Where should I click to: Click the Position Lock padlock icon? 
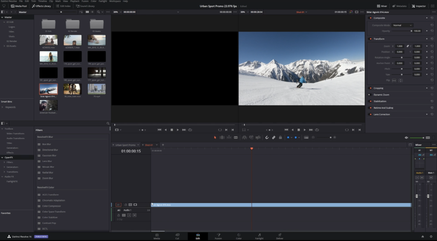(x=280, y=137)
